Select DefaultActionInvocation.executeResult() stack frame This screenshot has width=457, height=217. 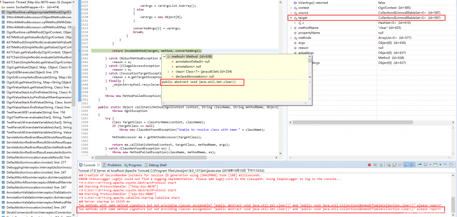(37, 157)
